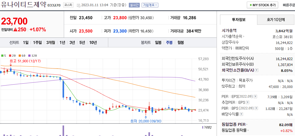The image size is (295, 136).
Task: Click the 저가 value 23,300
Action: tap(120, 31)
